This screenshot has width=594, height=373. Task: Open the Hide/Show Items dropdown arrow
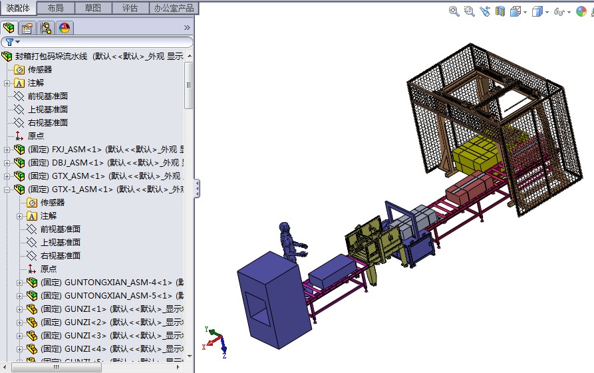pyautogui.click(x=569, y=12)
